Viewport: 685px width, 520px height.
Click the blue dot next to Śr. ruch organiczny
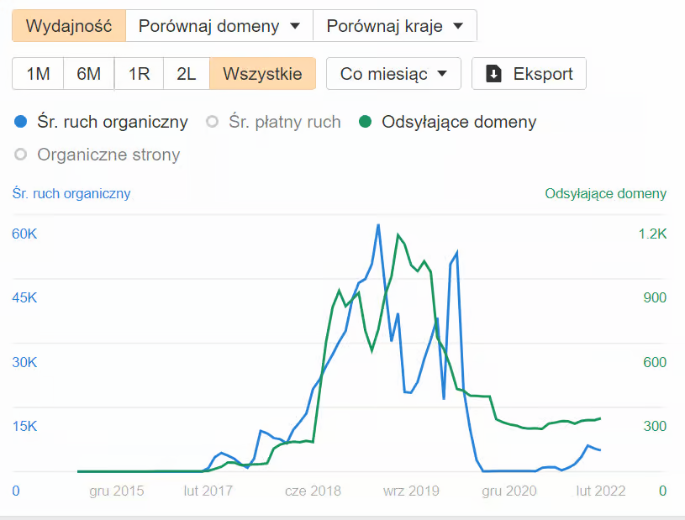[18, 121]
